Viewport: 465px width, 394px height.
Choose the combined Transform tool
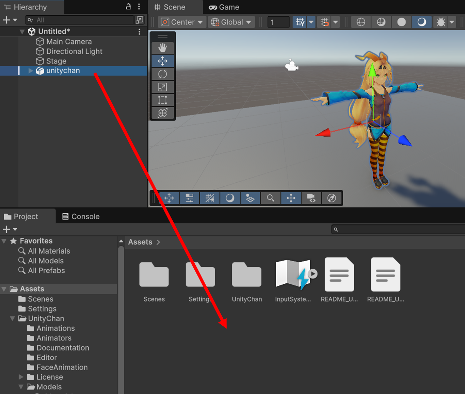click(x=162, y=113)
